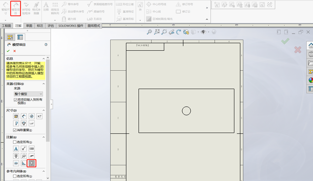The width and height of the screenshot is (313, 181).
Task: Enable 选定所有 checkbox under 注解
Action: pos(15,142)
